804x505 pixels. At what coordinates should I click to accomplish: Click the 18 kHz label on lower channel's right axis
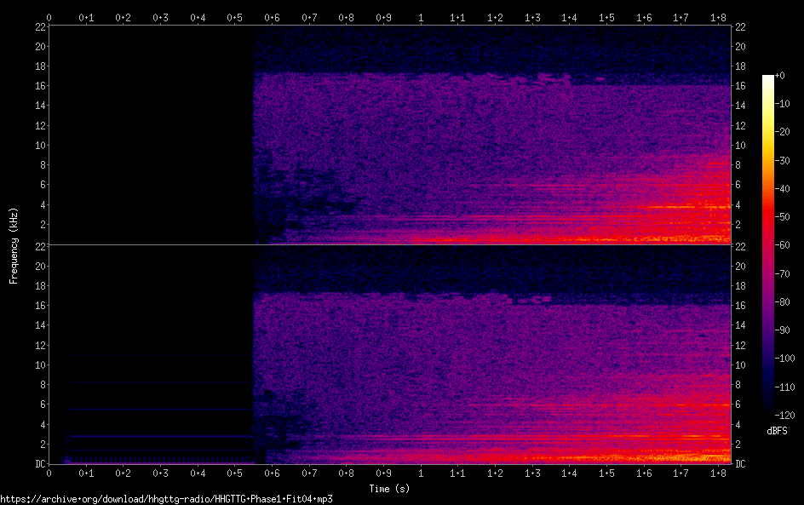tap(741, 285)
